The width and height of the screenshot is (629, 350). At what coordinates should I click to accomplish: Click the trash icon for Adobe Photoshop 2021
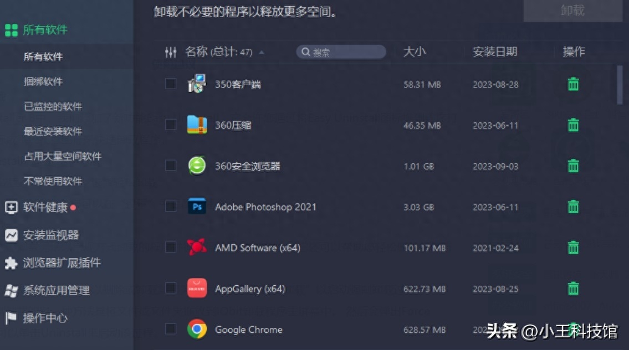tap(572, 207)
